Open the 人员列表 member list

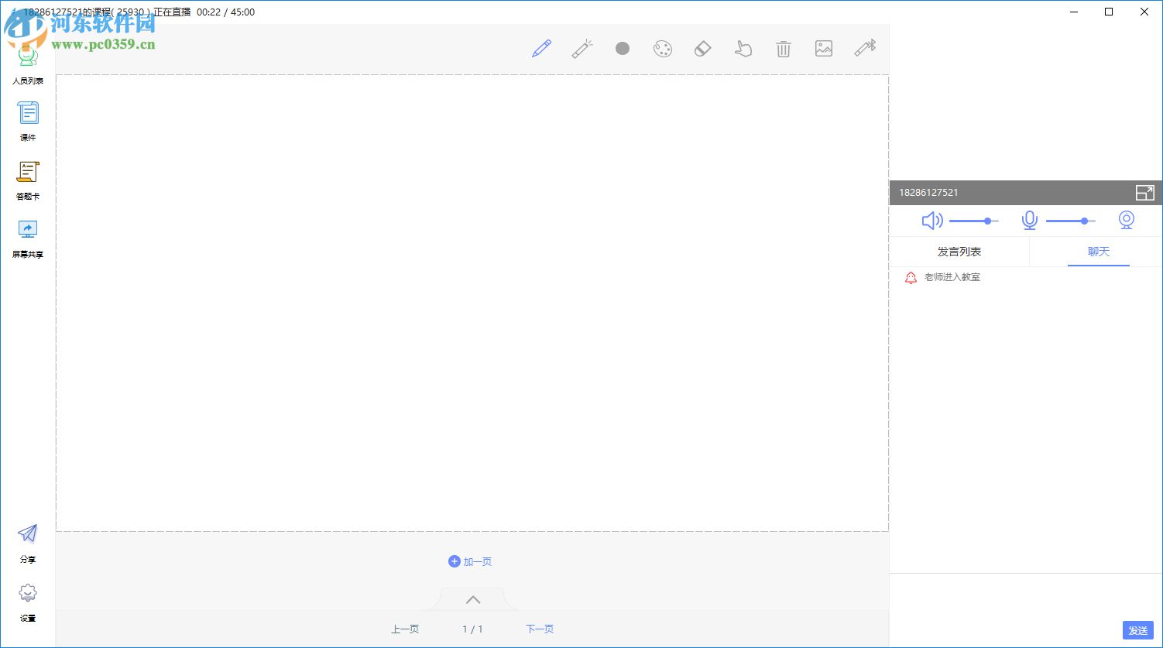point(28,67)
